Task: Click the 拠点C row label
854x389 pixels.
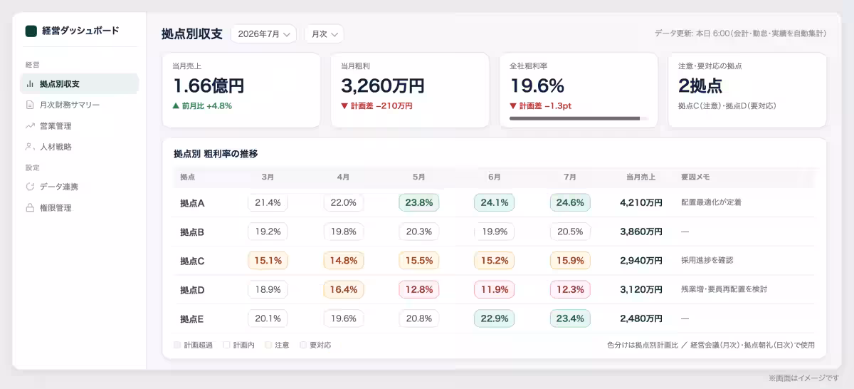Action: coord(192,261)
